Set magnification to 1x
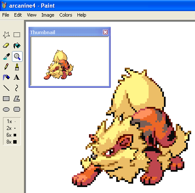The height and width of the screenshot is (193, 195). 12,121
